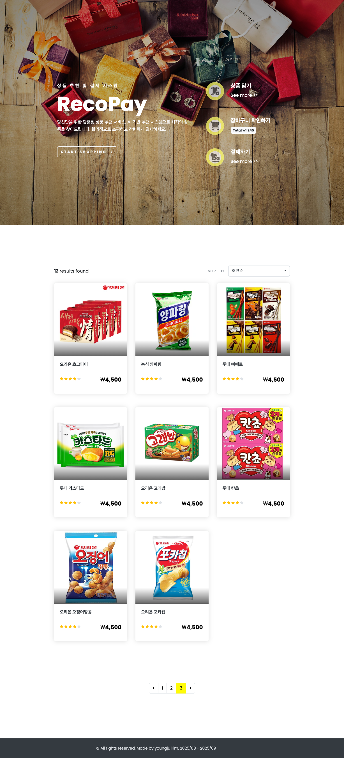Image resolution: width=344 pixels, height=758 pixels.
Task: Open the 농심 양파링 product image
Action: click(x=172, y=320)
